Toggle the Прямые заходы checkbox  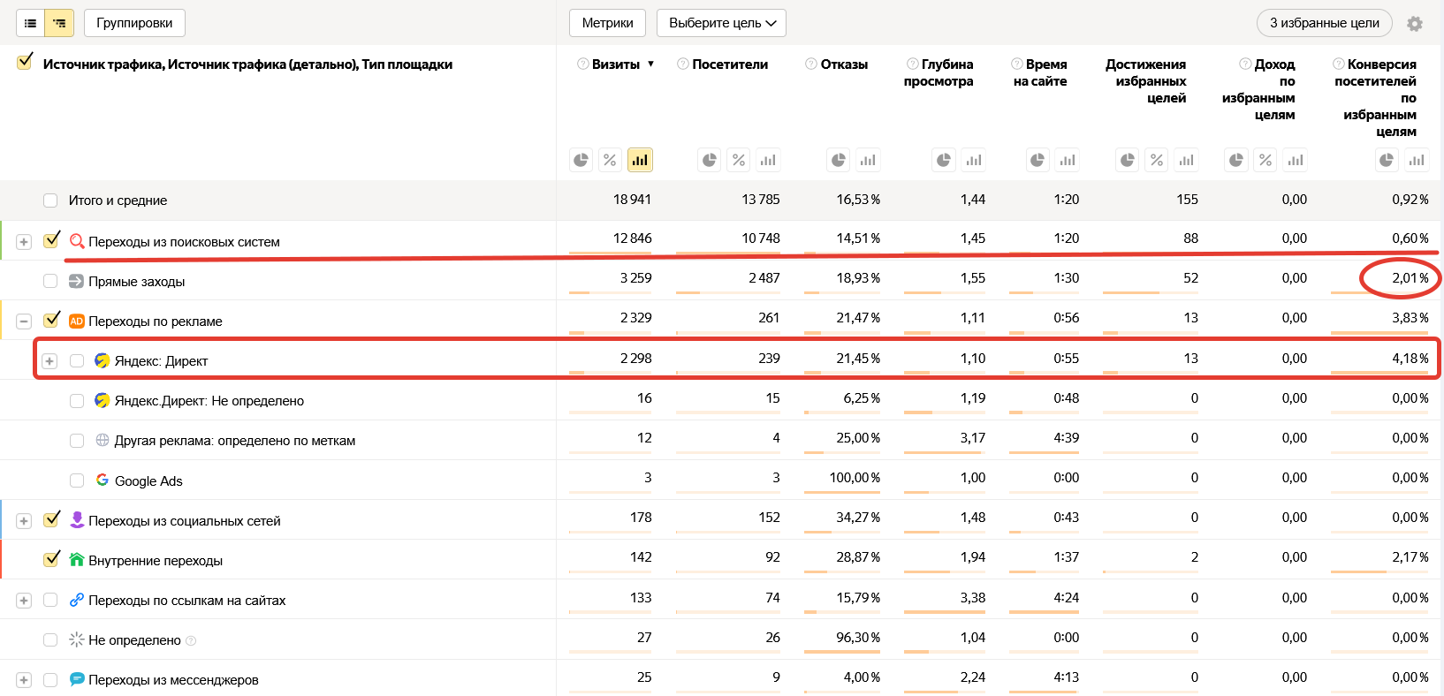(50, 281)
